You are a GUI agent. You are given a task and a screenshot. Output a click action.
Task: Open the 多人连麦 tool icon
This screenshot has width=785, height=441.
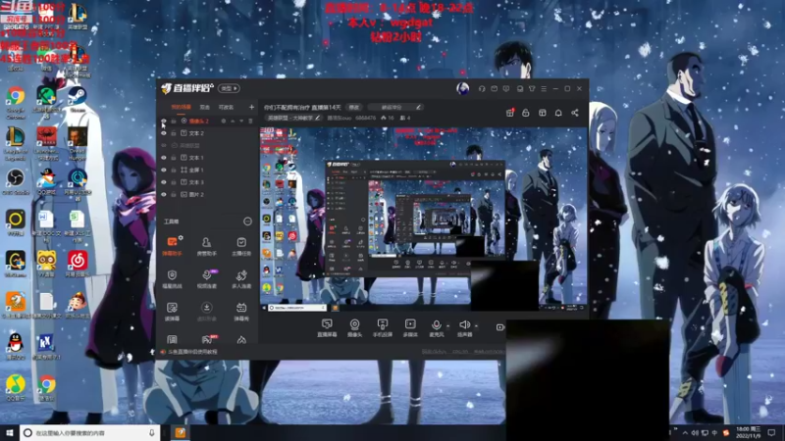[x=241, y=278]
